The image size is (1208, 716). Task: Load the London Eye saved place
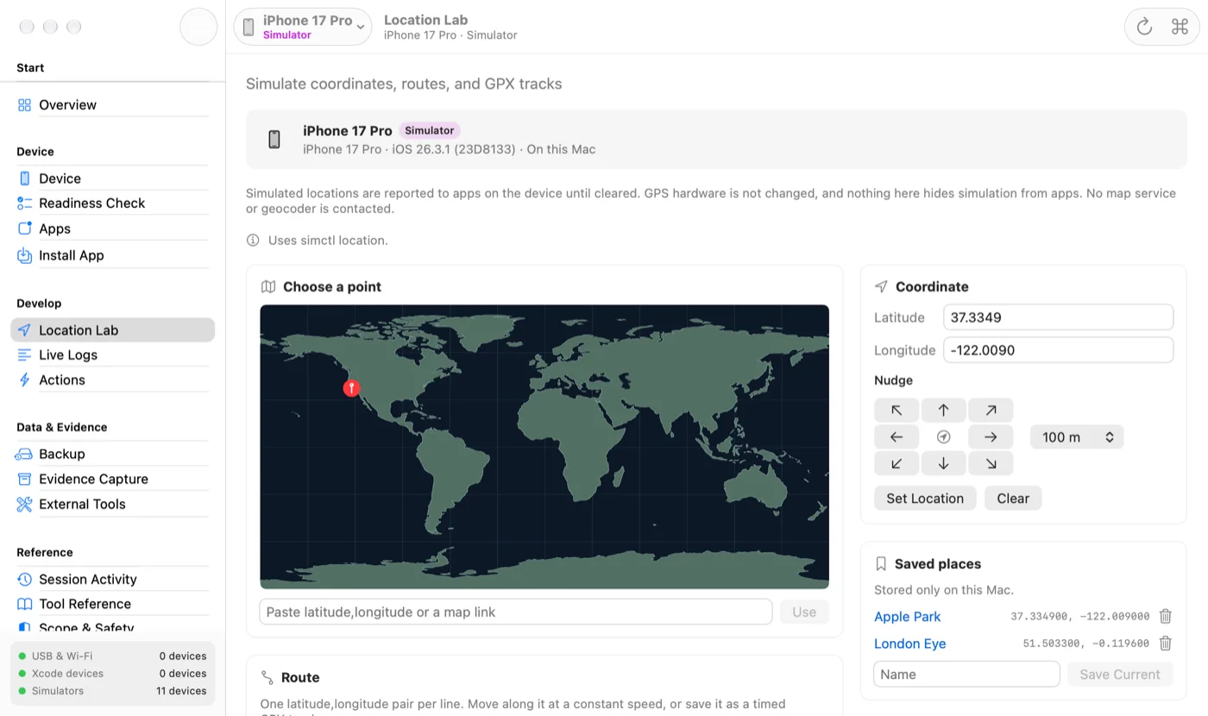click(x=909, y=644)
